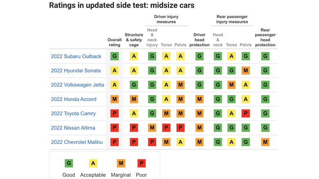Go to the 2022 Toyota Camry page
Image resolution: width=319 pixels, height=179 pixels.
coord(73,114)
